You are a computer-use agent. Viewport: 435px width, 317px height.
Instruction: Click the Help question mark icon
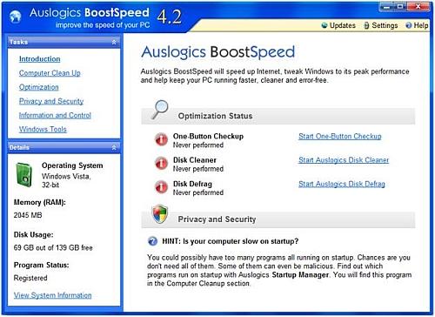pyautogui.click(x=409, y=25)
